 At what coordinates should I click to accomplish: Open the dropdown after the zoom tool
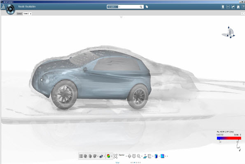point(142,156)
